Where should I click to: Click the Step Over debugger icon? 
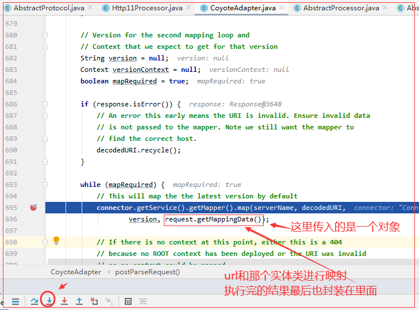[34, 301]
